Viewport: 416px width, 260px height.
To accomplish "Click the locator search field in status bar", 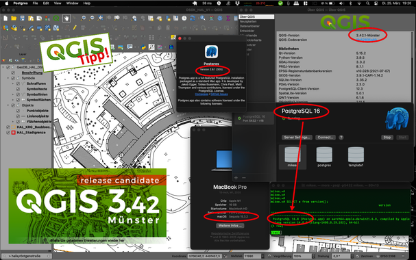I will coord(27,256).
